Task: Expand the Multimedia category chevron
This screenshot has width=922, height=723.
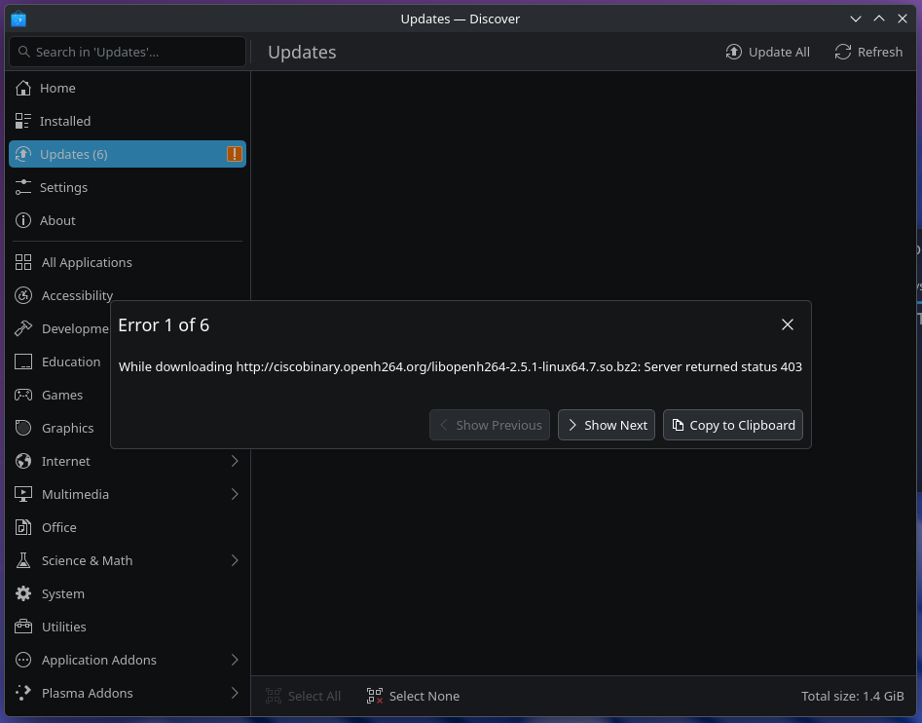Action: [x=234, y=494]
